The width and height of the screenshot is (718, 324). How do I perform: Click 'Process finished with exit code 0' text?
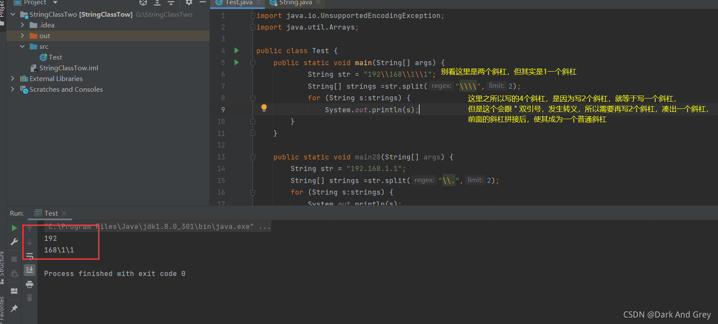click(115, 274)
